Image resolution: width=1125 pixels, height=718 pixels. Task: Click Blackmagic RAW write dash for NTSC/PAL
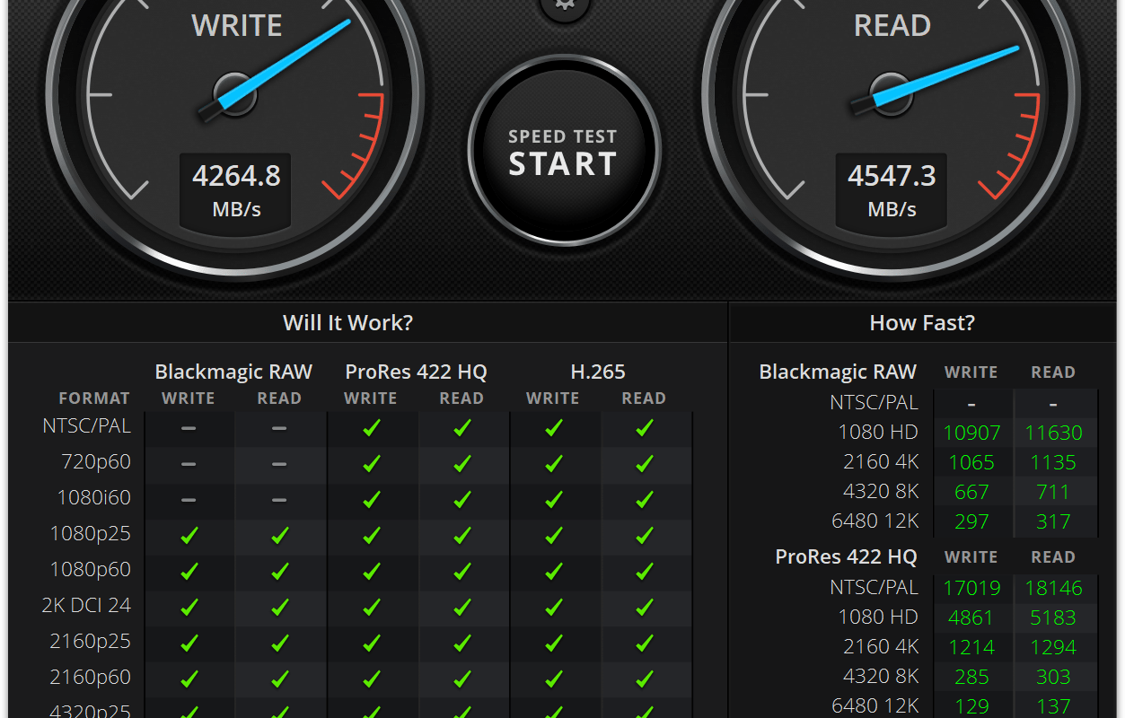pos(189,428)
